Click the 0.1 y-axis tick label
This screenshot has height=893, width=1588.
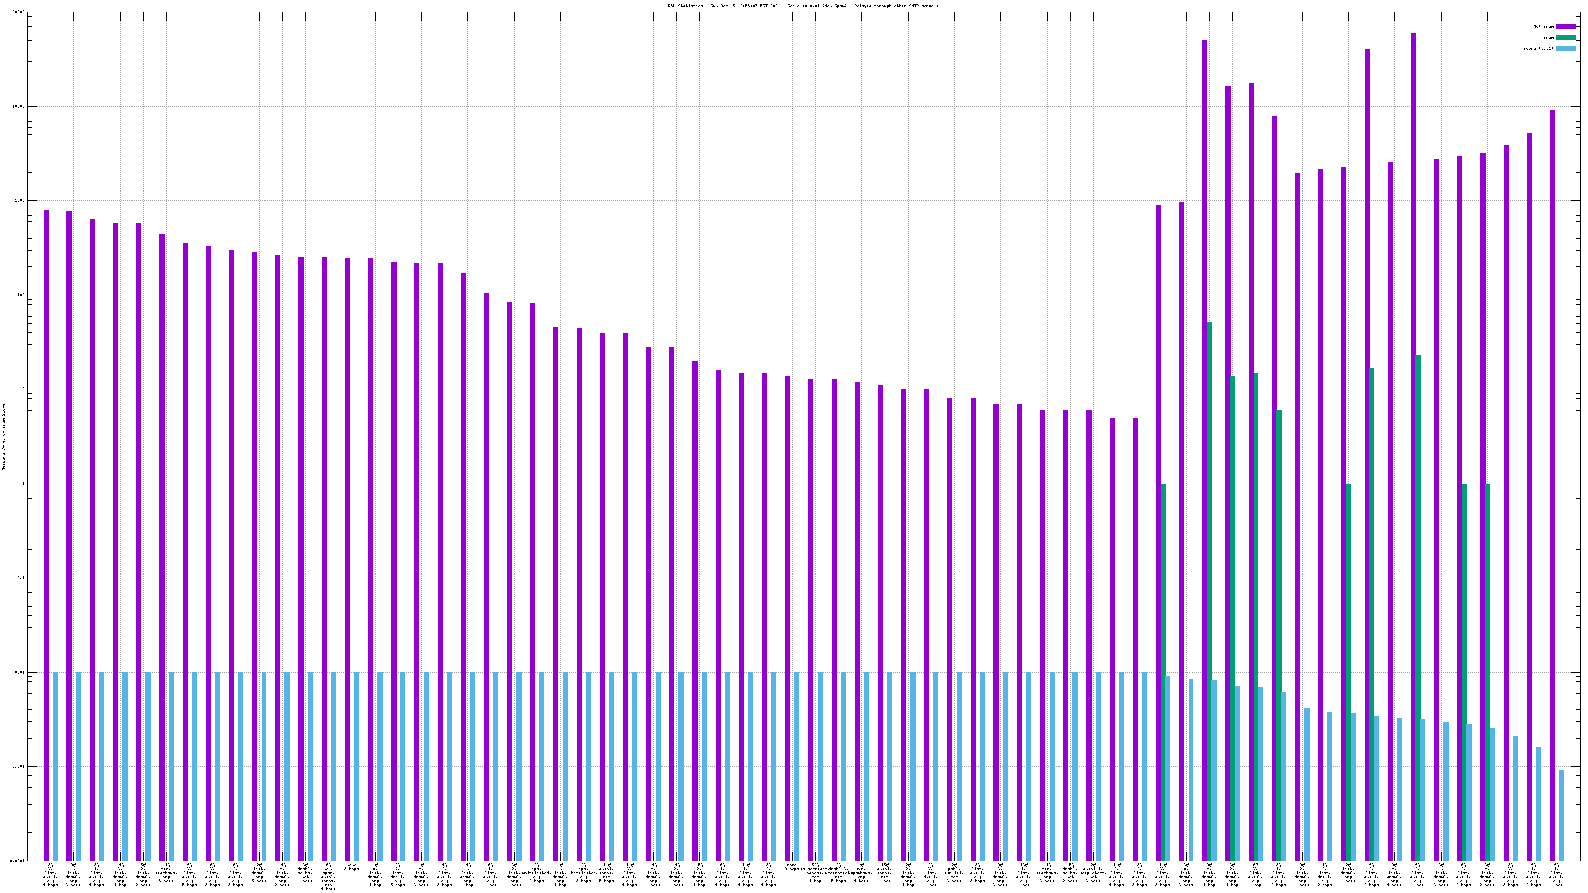(x=20, y=578)
